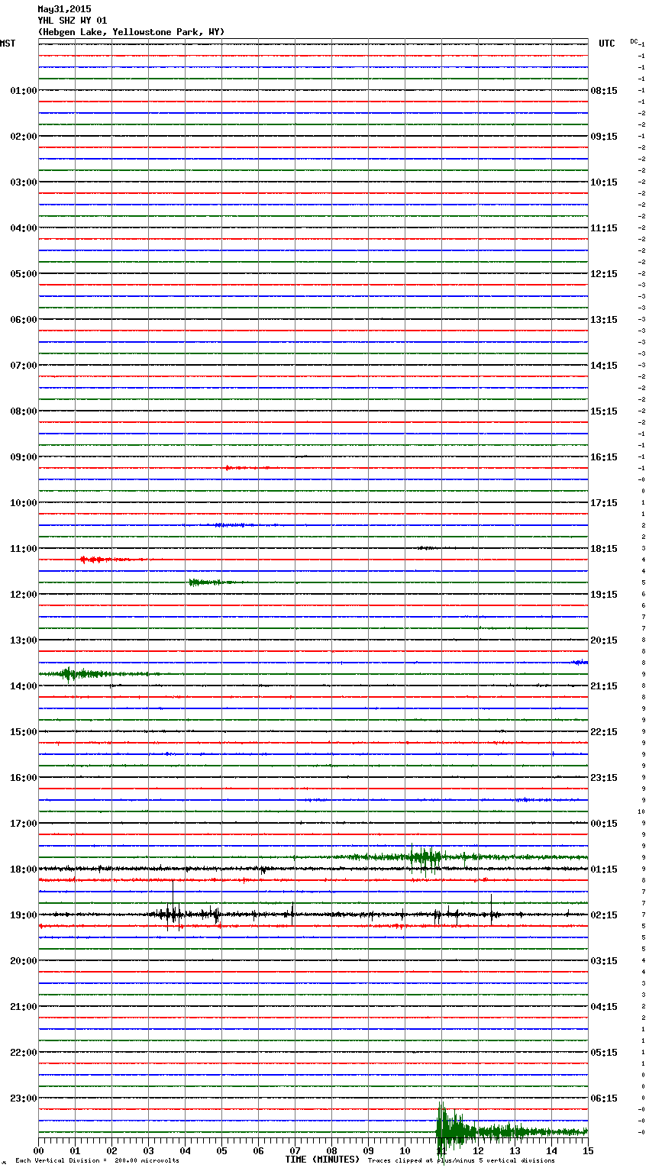Viewport: 649px width, 1171px height.
Task: Select the 18:00 MST hour label
Action: 23,869
